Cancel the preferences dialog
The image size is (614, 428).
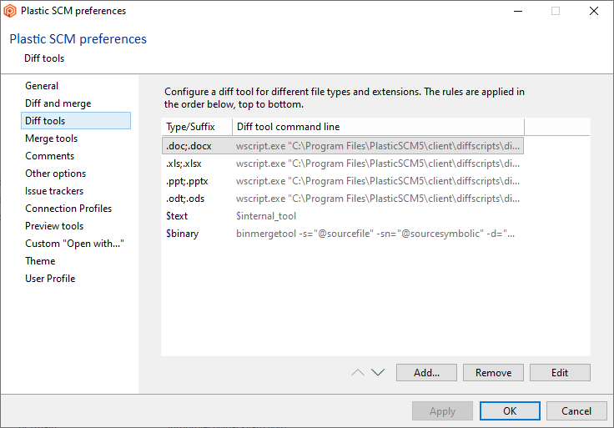576,410
